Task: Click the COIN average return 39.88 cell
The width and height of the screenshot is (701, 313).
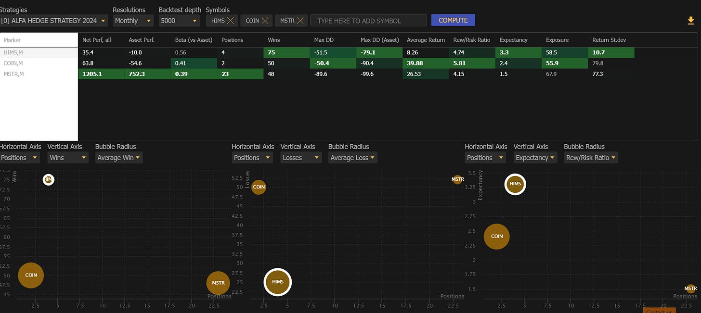Action: pos(425,63)
